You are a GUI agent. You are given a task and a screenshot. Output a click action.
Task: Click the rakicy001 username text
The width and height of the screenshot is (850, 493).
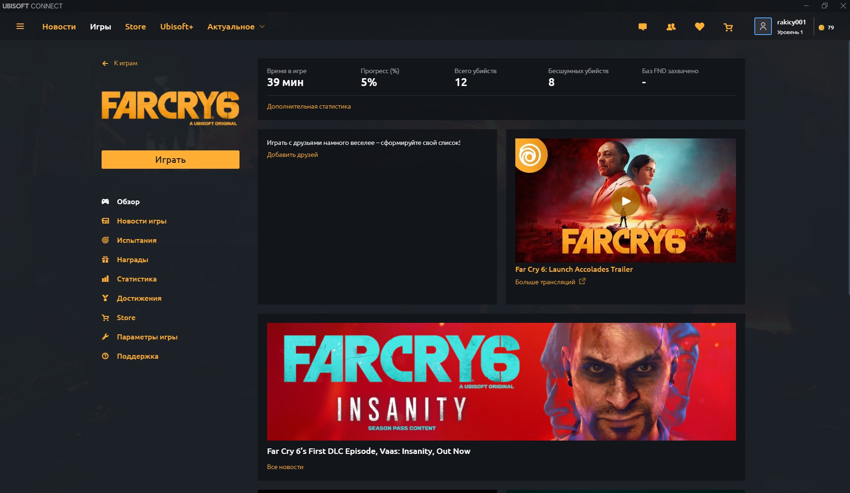tap(791, 22)
